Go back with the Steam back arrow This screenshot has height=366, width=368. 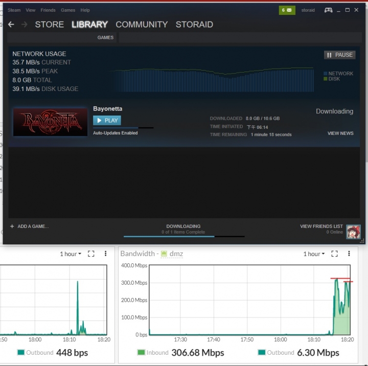click(11, 25)
